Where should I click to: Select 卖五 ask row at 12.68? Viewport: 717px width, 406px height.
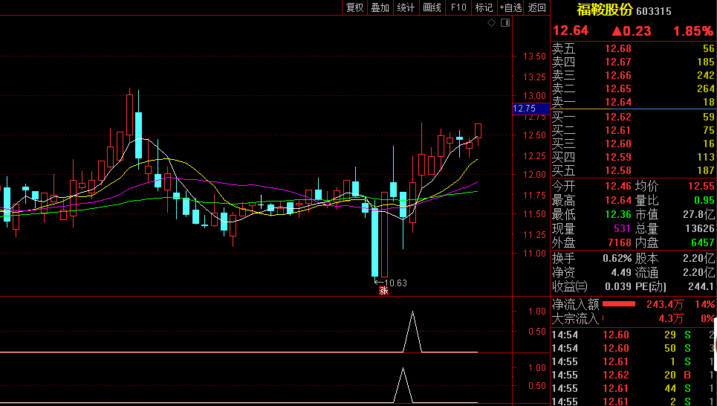point(633,48)
